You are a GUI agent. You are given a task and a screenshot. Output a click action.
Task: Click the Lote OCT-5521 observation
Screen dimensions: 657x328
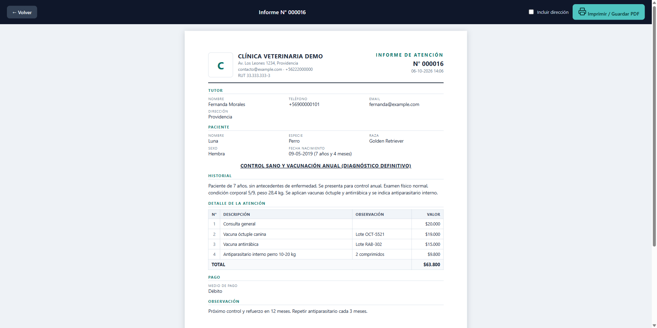370,234
